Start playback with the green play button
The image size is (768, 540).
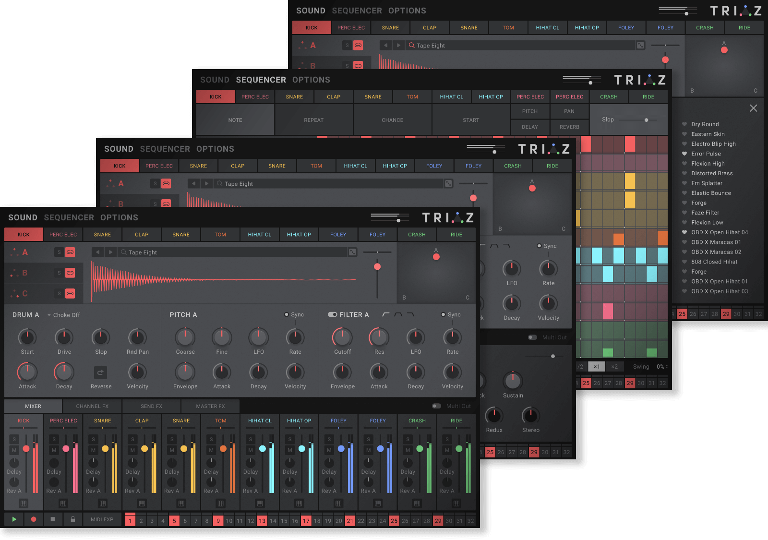coord(14,519)
